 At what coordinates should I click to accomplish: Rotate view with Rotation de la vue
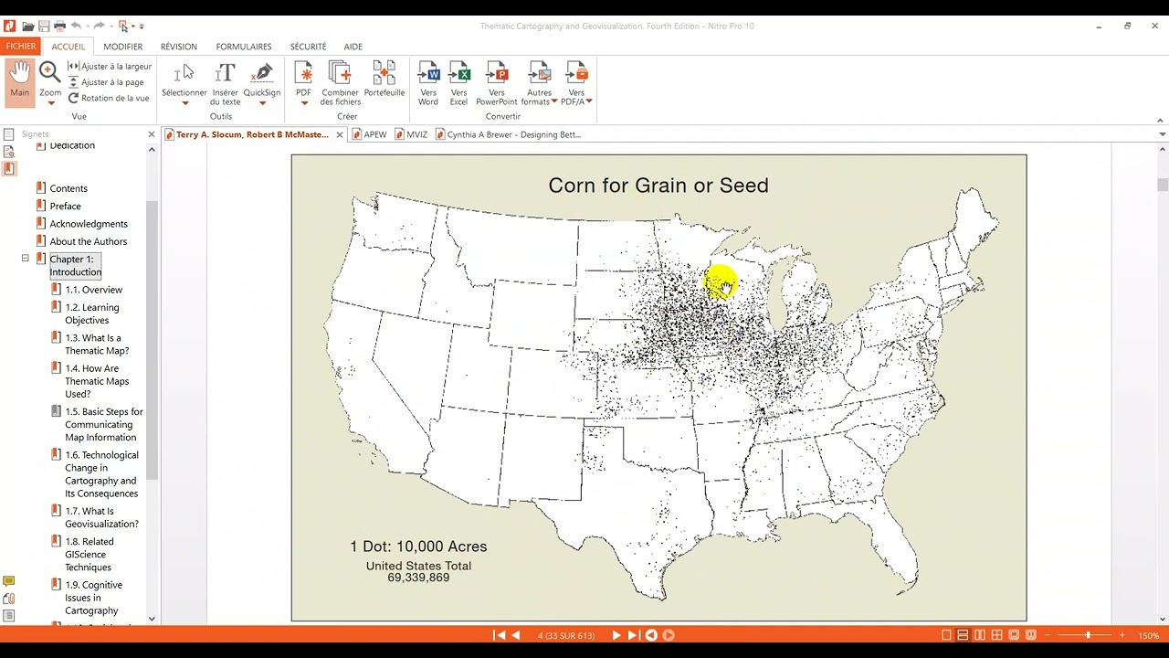point(109,98)
